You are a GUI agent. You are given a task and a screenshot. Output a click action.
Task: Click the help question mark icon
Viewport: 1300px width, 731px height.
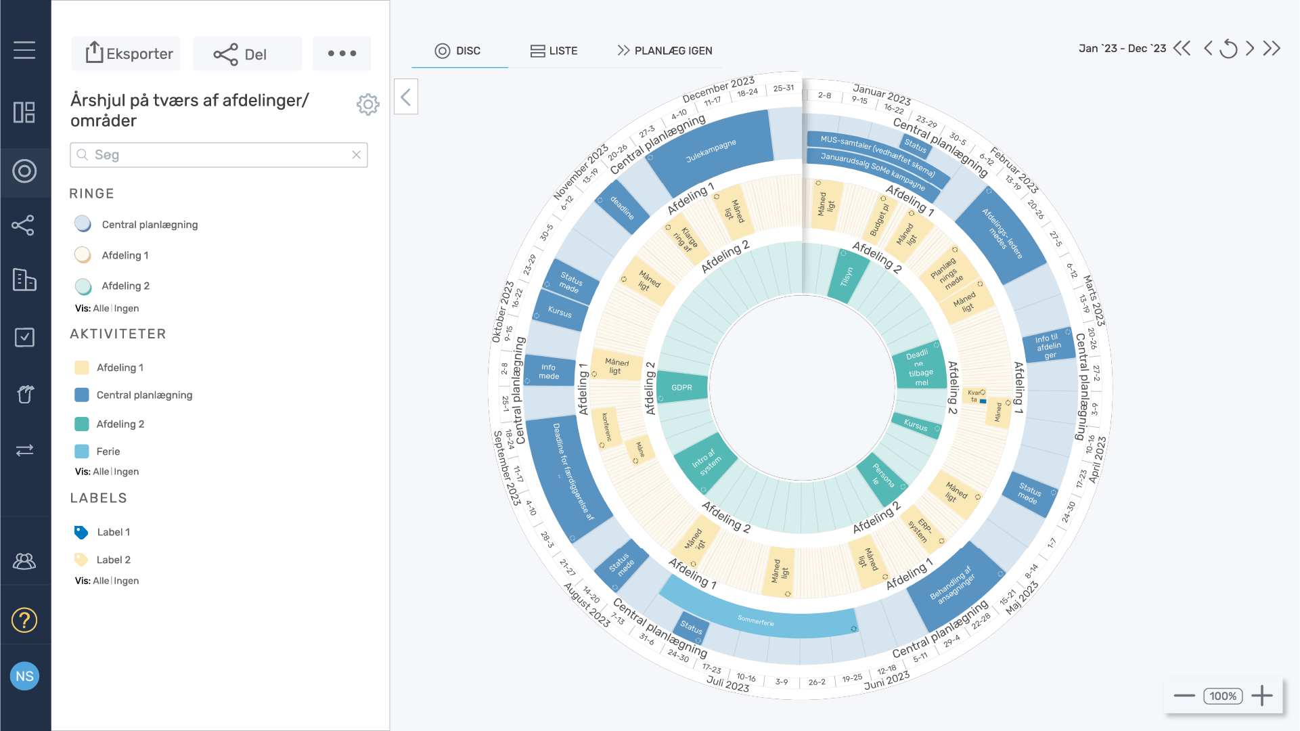point(24,620)
